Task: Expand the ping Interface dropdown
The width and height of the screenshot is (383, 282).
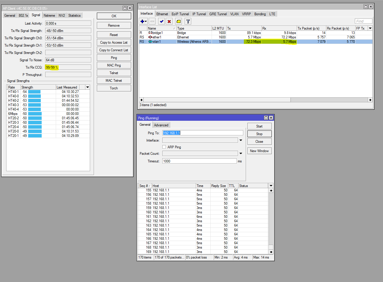Action: click(x=241, y=140)
